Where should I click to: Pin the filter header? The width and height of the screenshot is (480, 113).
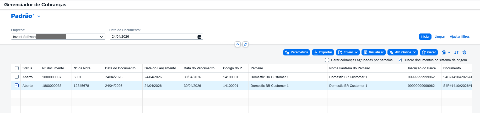click(245, 44)
